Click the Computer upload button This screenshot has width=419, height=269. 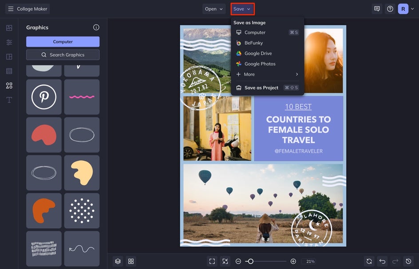coord(63,42)
